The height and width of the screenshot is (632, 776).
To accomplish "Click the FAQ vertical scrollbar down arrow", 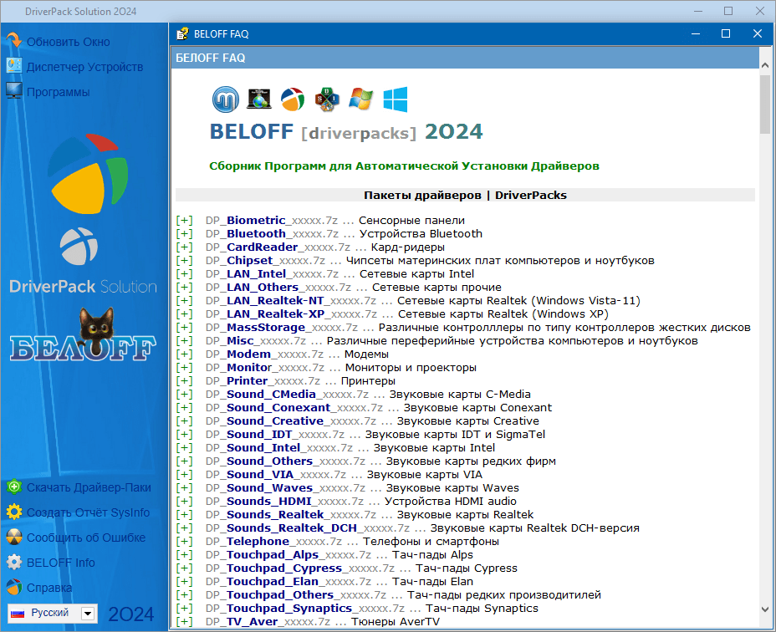I will click(765, 610).
